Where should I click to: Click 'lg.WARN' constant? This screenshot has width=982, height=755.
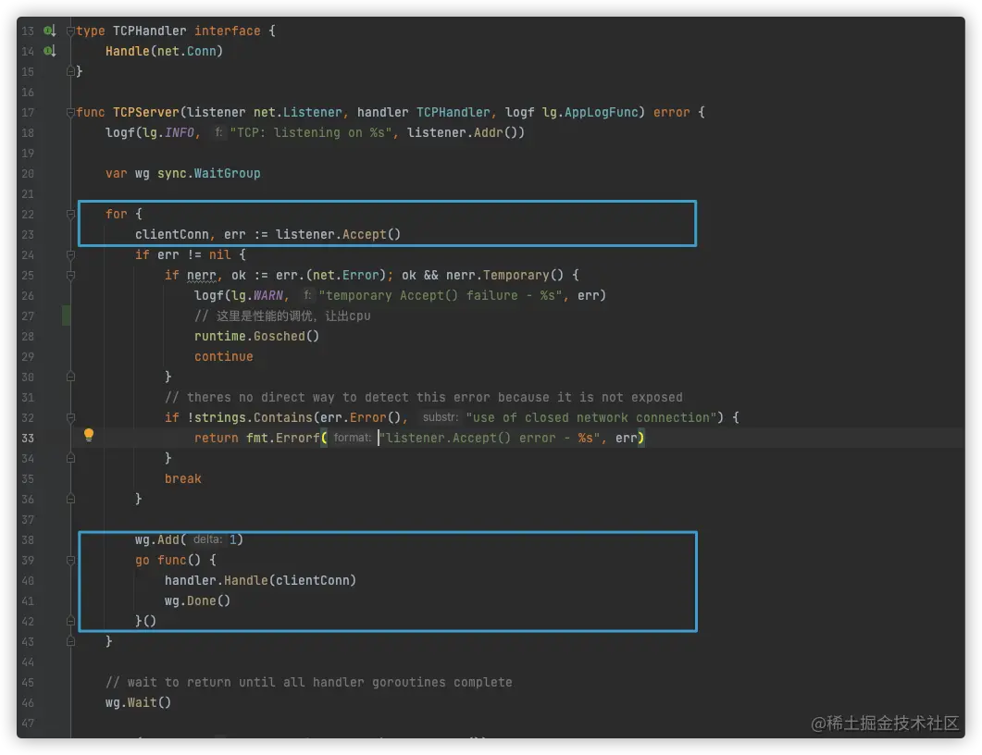tap(256, 295)
